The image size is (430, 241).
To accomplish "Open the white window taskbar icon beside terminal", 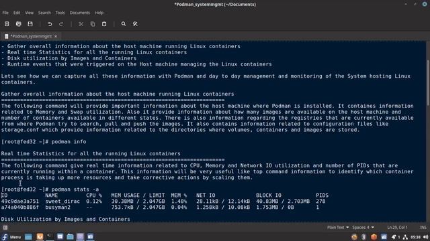I will pyautogui.click(x=60, y=236).
